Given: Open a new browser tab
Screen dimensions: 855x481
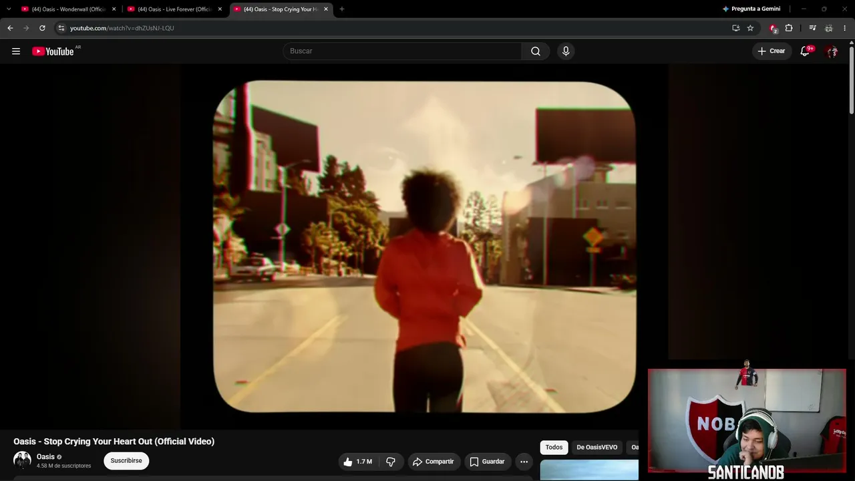Looking at the screenshot, I should pos(342,9).
